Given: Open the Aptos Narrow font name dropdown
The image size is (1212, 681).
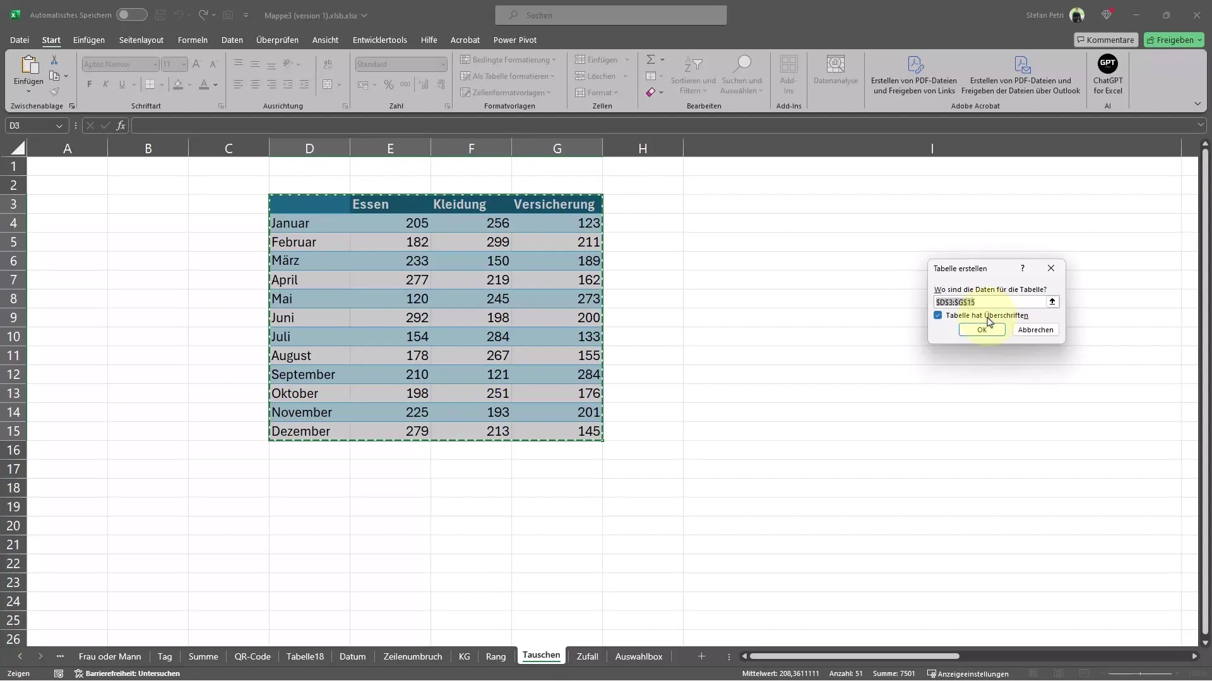Looking at the screenshot, I should (x=155, y=64).
